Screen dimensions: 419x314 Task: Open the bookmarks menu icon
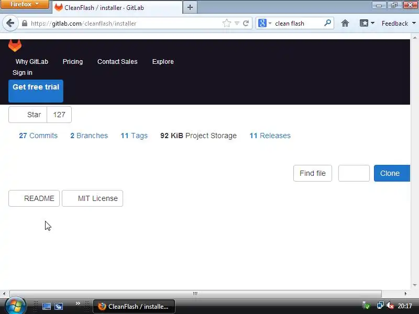(x=367, y=24)
